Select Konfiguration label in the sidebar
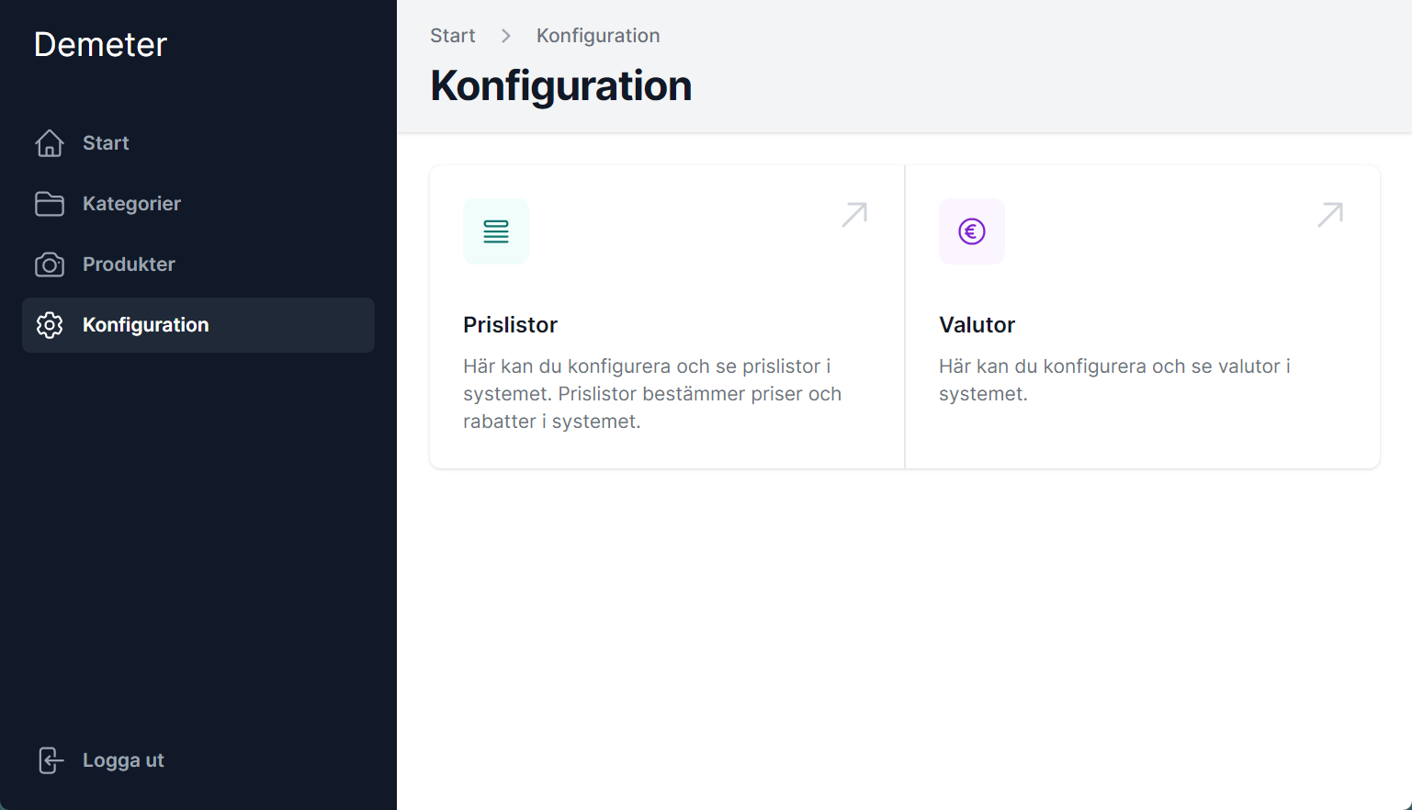 tap(146, 325)
